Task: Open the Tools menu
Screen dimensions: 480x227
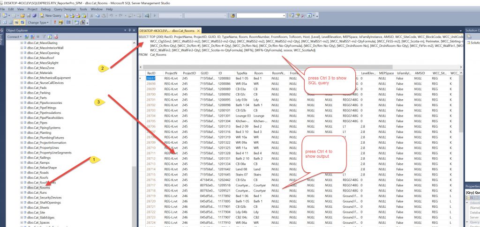Action: tap(83, 9)
